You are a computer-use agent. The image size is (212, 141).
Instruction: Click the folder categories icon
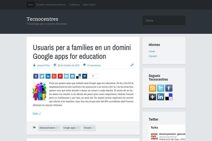point(34,127)
